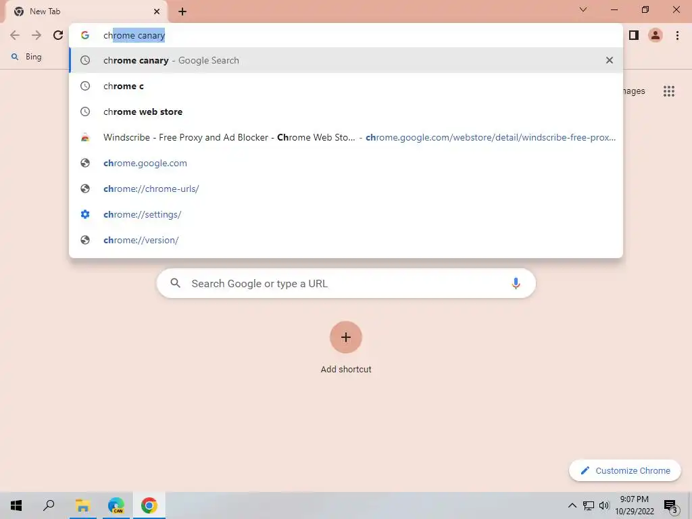Open chrome://version/ suggestion
The image size is (692, 519).
pos(346,240)
